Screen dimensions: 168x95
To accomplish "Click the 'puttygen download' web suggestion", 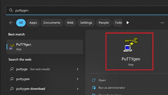I will point(45,89).
